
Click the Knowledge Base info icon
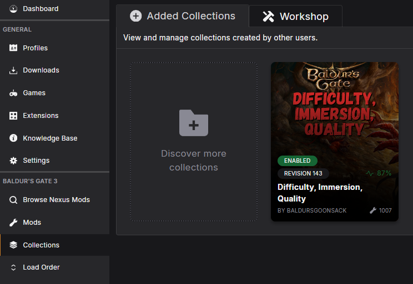click(13, 138)
